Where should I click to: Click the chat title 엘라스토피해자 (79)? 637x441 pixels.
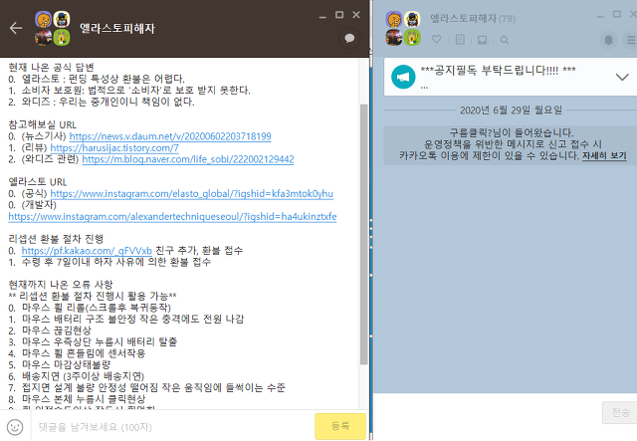click(473, 19)
